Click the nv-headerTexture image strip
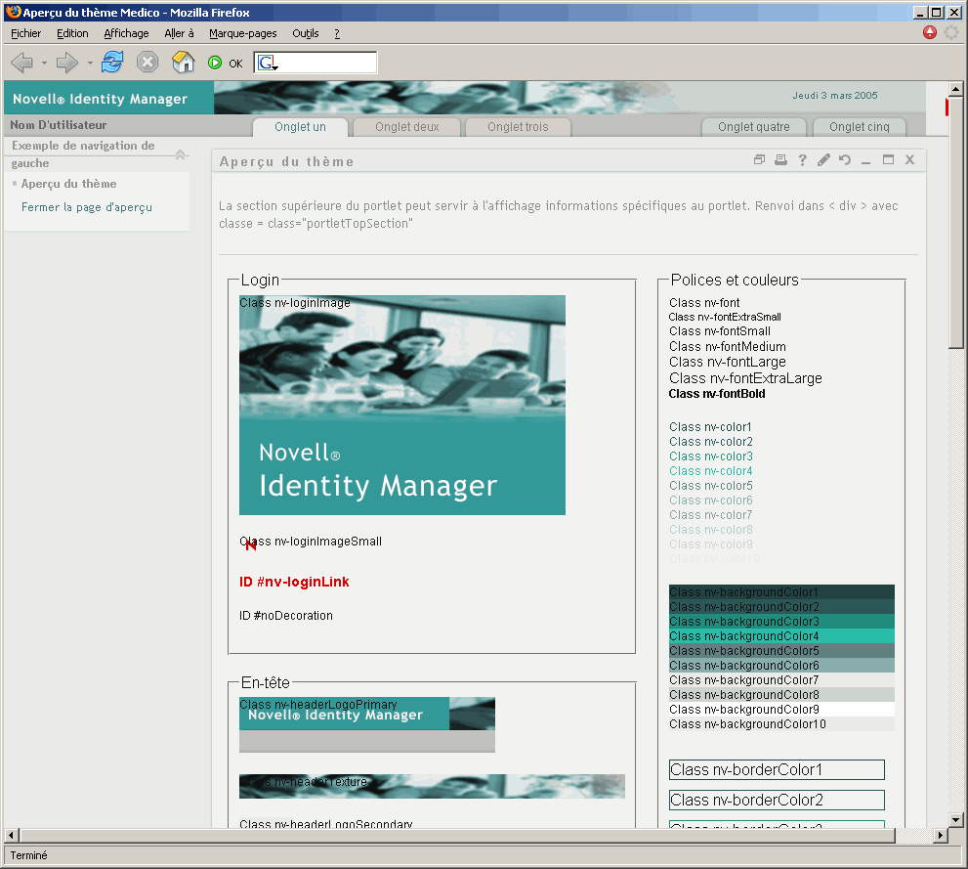The image size is (968, 869). point(432,786)
